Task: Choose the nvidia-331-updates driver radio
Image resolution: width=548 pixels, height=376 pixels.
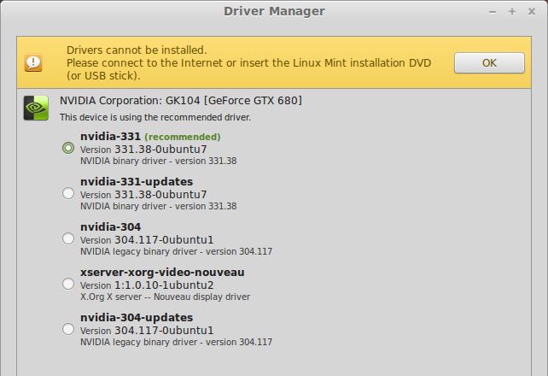Action: [x=68, y=193]
